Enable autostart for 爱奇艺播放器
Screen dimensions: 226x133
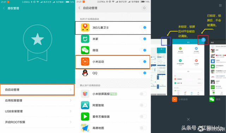(x=143, y=116)
